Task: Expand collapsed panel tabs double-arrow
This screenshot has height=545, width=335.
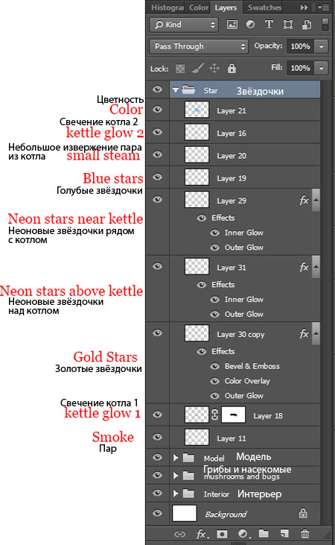Action: pyautogui.click(x=304, y=7)
